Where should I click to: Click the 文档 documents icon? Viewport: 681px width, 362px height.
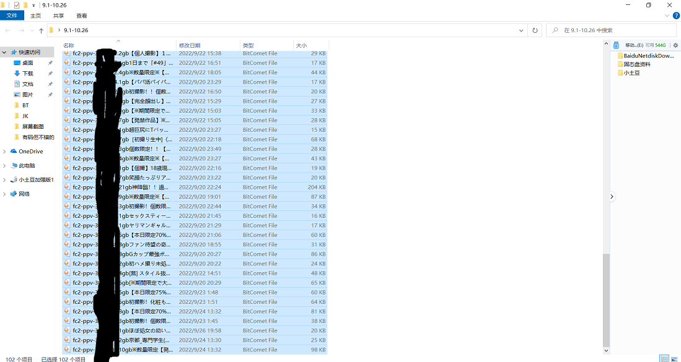pos(17,84)
